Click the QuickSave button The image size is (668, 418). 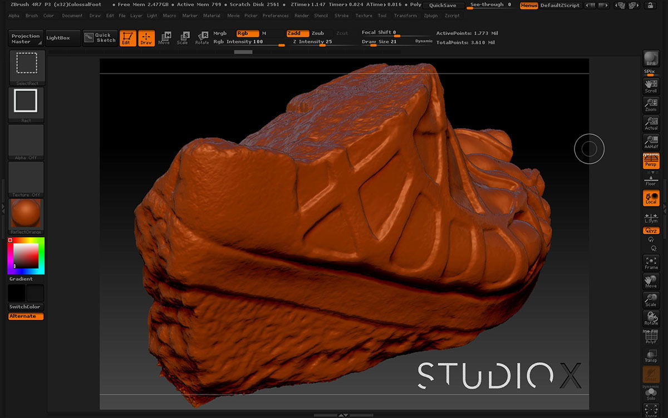(443, 5)
